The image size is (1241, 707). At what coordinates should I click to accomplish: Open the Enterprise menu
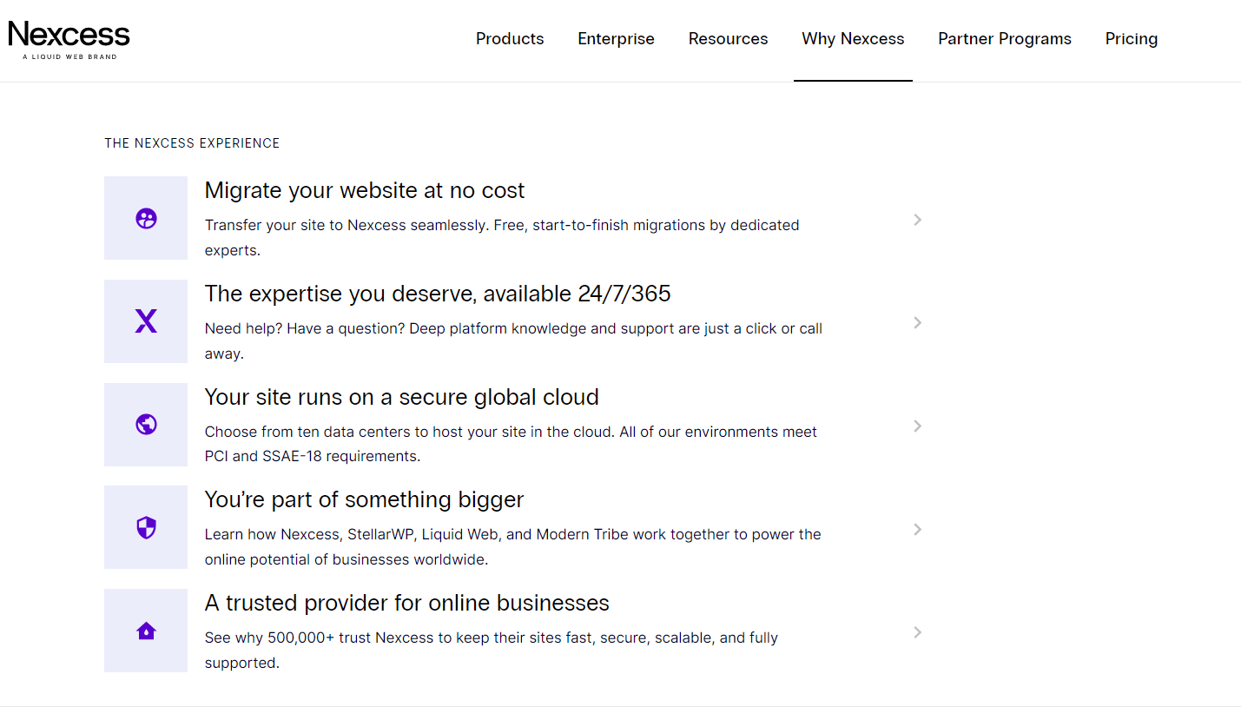click(616, 39)
